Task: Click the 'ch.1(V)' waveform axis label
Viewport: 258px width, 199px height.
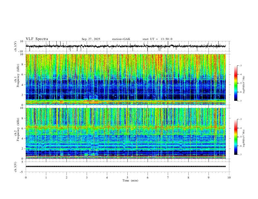Action: tap(16, 46)
